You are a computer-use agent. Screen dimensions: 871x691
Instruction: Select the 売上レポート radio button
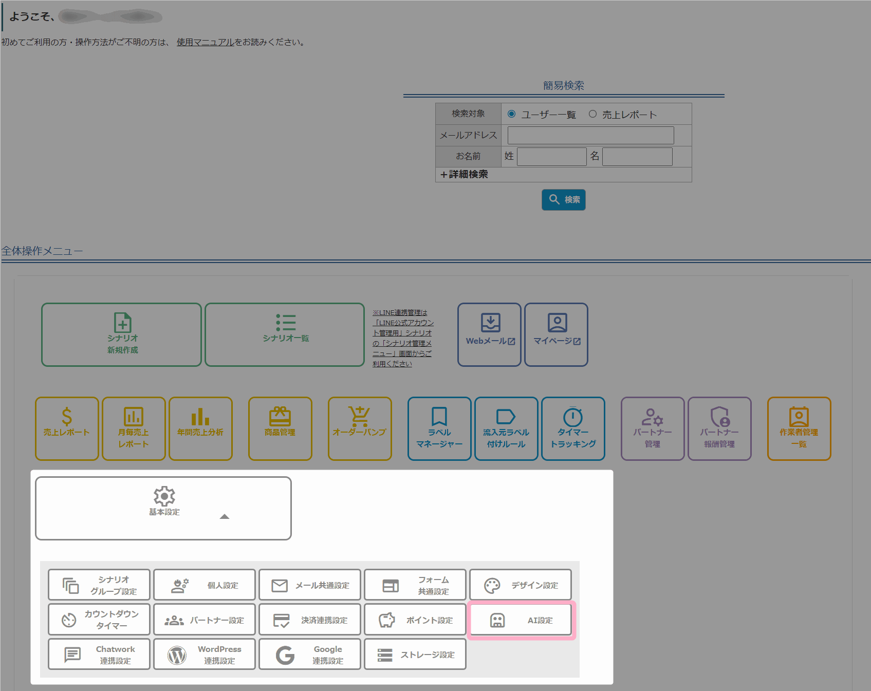(592, 114)
